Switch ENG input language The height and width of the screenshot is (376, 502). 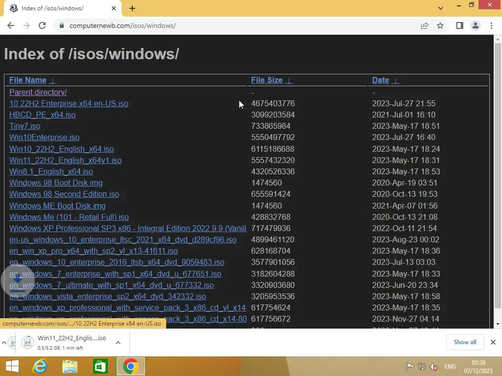450,367
